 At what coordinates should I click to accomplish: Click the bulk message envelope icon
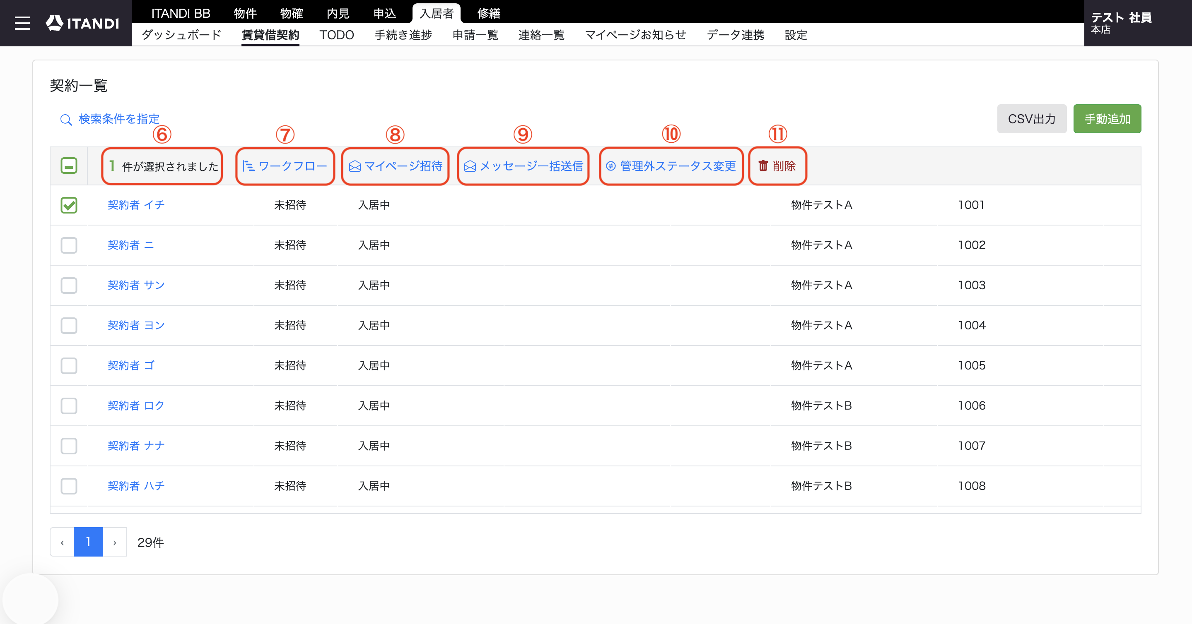click(x=470, y=166)
